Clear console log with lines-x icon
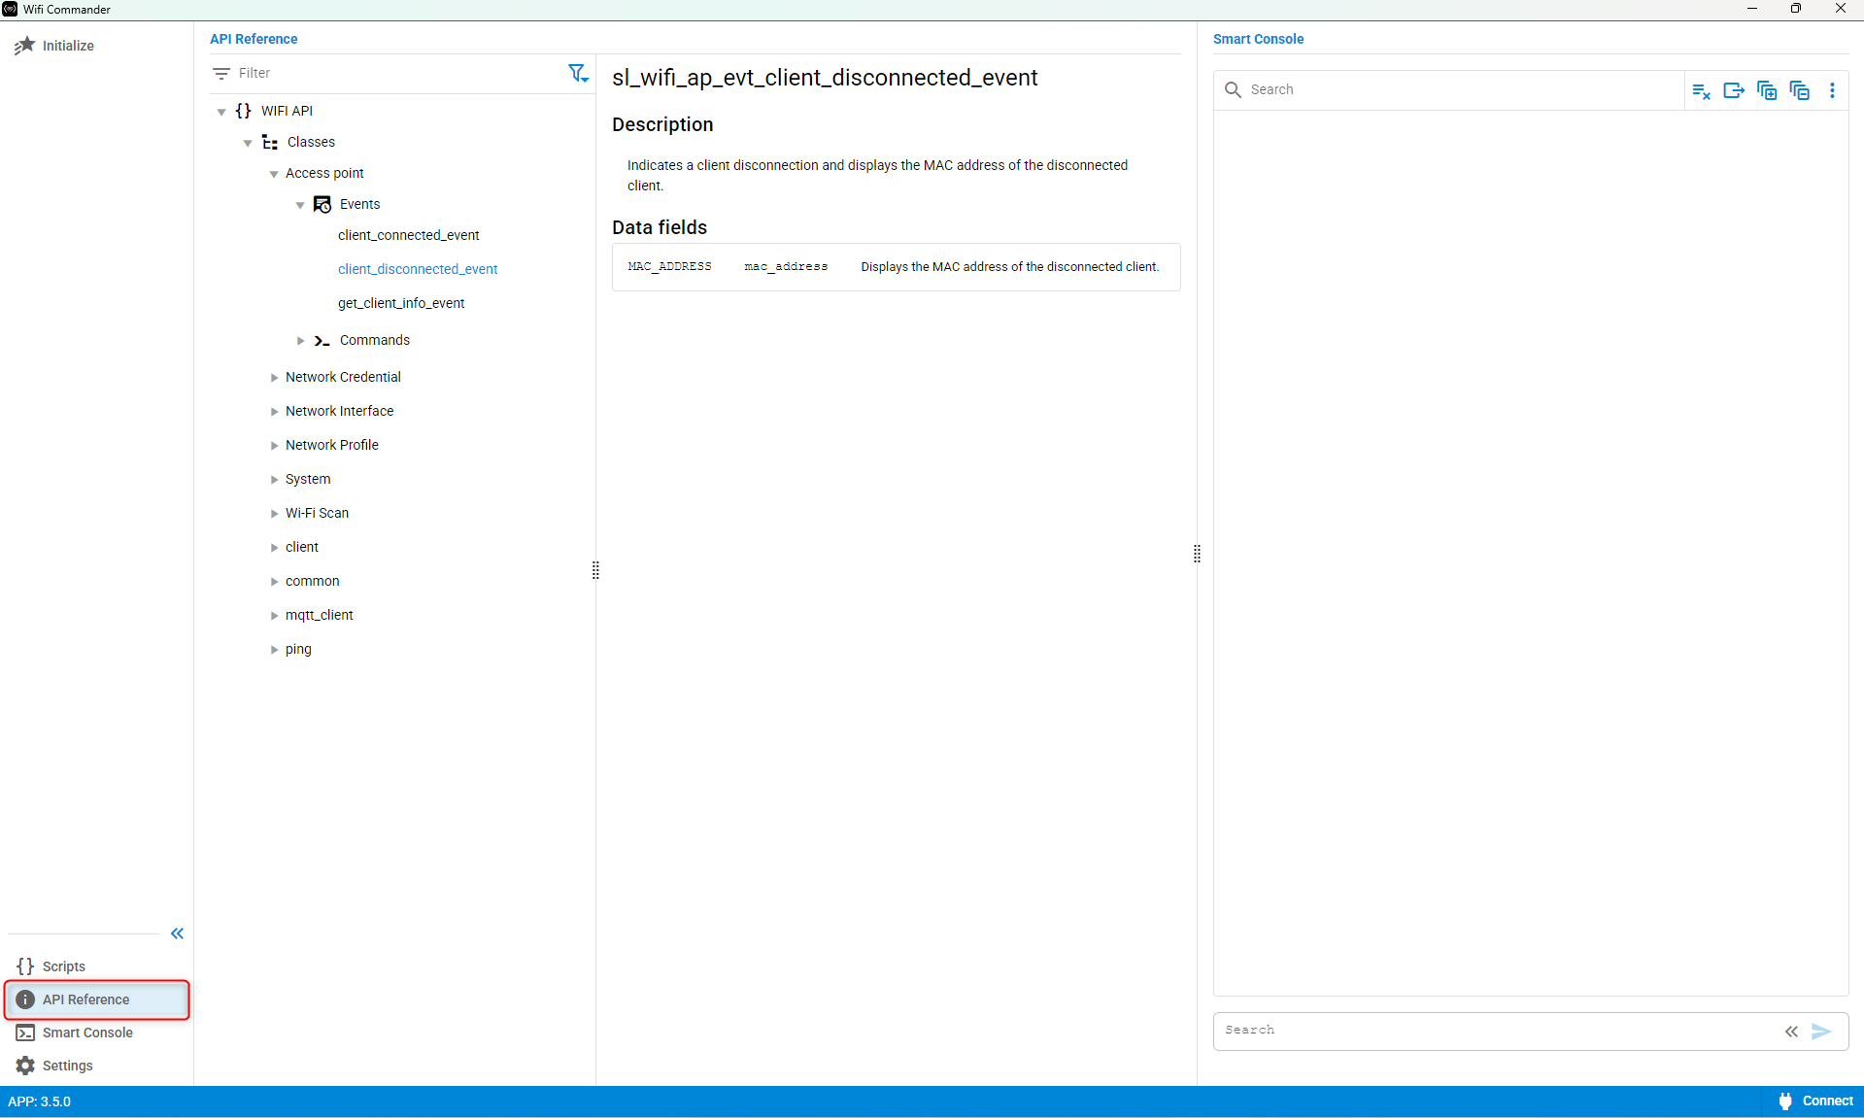This screenshot has width=1864, height=1118. click(x=1701, y=90)
